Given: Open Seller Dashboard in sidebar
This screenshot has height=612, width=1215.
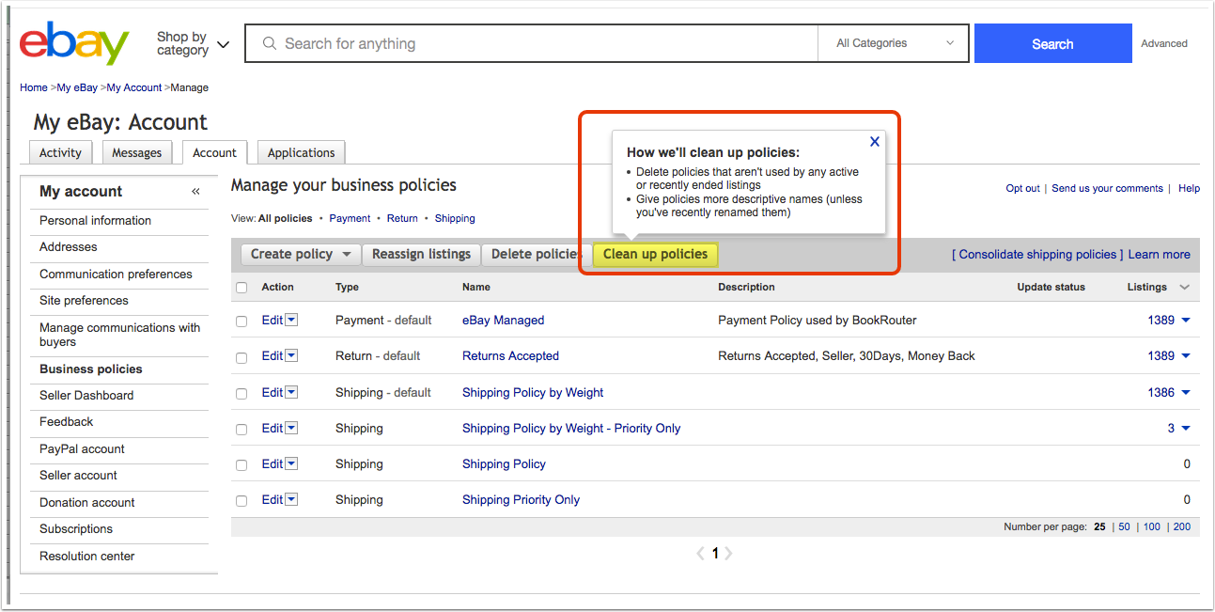Looking at the screenshot, I should point(86,395).
